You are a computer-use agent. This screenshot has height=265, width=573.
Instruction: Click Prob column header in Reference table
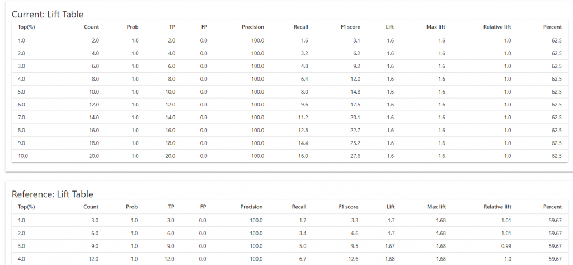pyautogui.click(x=133, y=207)
